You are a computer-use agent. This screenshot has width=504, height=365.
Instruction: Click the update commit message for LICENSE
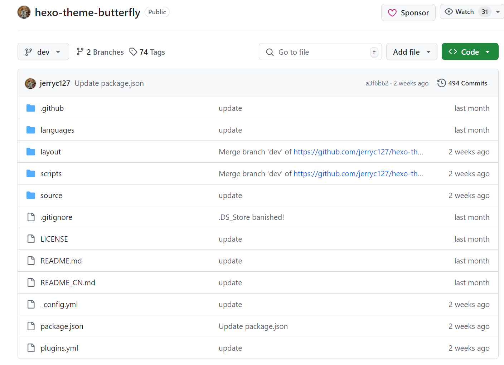230,239
